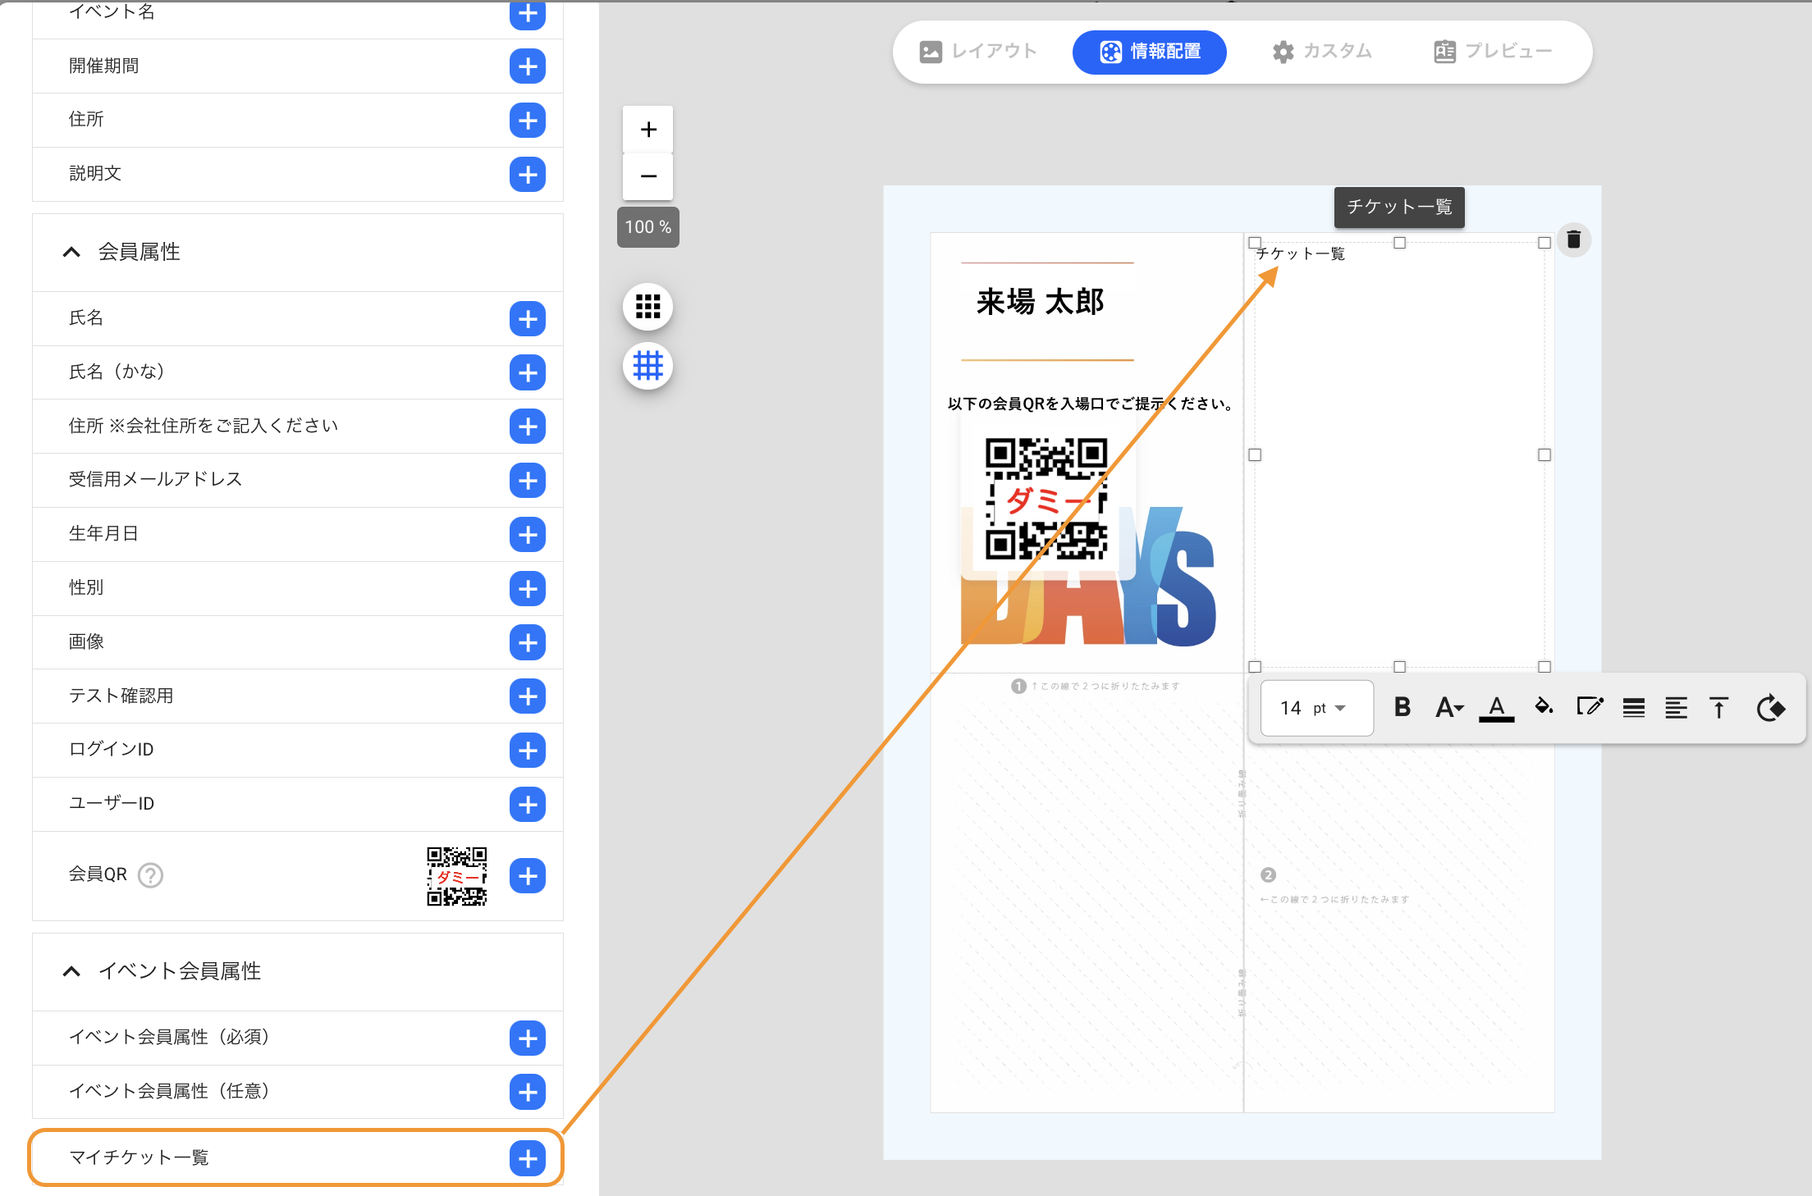Add the 説明文 field
1812x1196 pixels.
[x=527, y=174]
